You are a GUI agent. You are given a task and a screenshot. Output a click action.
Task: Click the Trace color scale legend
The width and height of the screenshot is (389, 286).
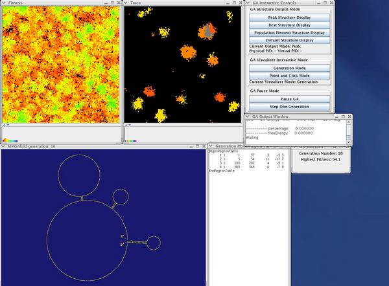tap(132, 140)
